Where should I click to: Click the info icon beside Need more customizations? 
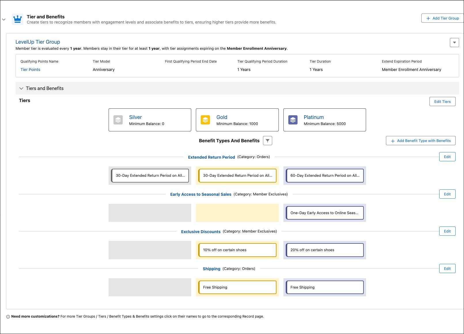8,317
